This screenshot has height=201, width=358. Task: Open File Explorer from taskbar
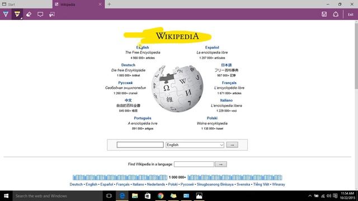[135, 196]
